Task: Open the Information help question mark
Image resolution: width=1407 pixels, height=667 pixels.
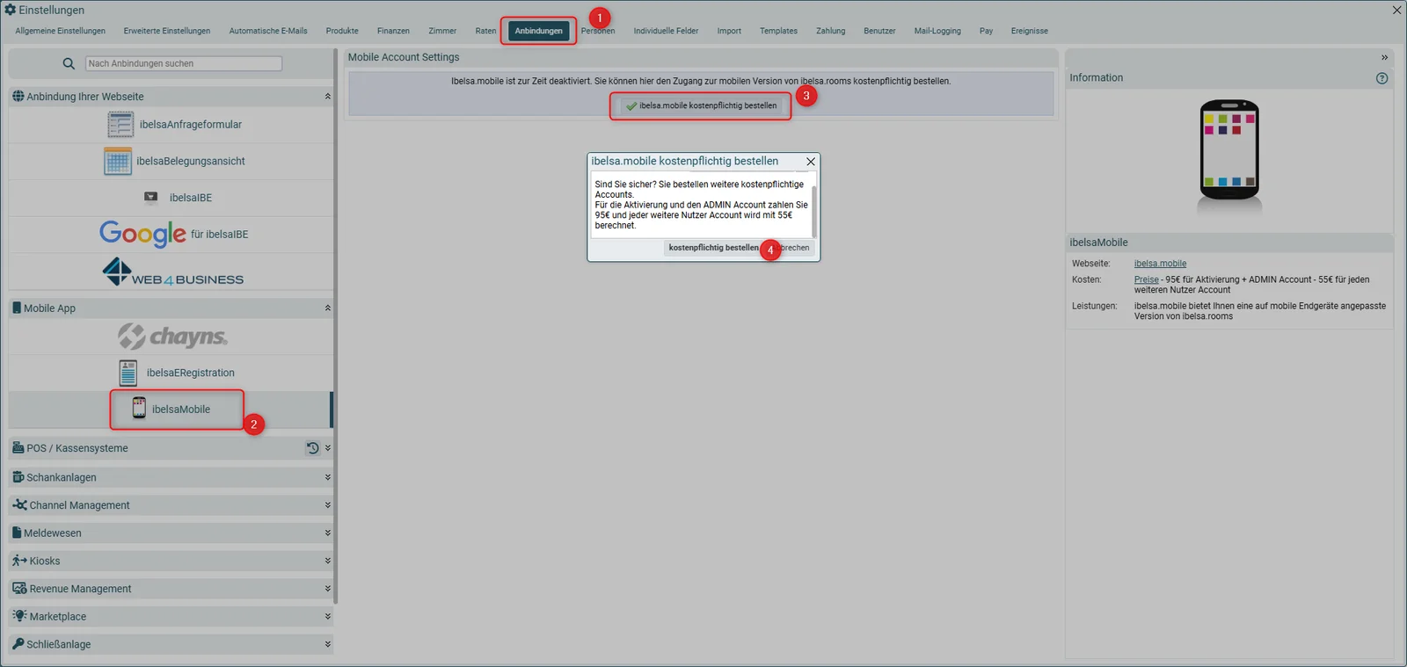Action: 1381,78
